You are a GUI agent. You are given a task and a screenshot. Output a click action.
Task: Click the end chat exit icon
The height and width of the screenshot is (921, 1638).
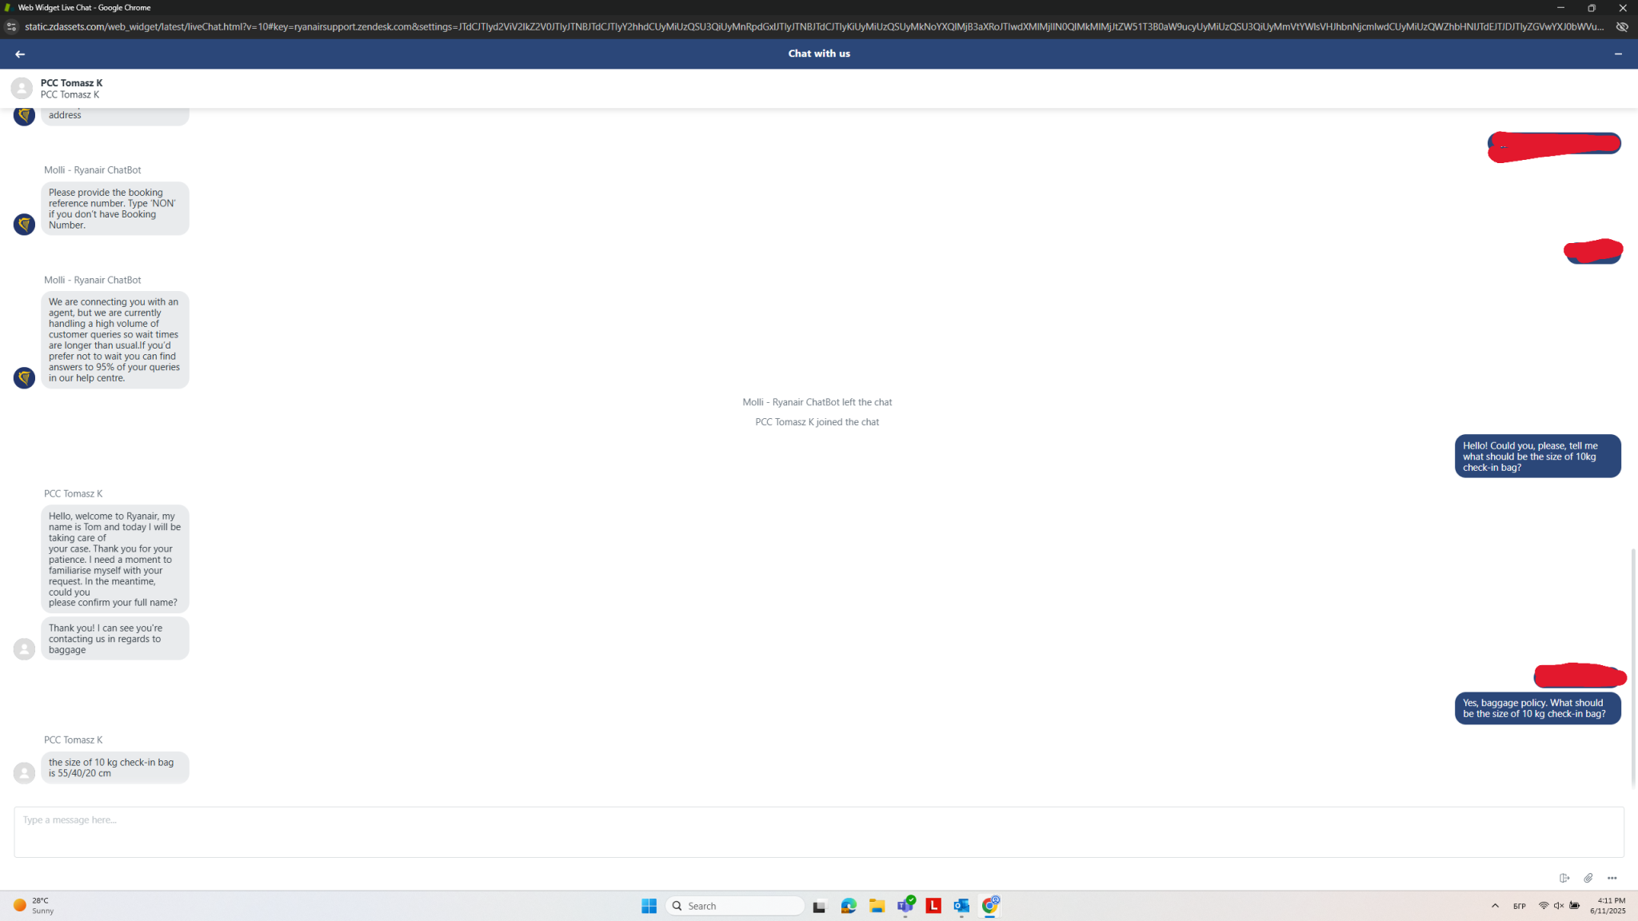pyautogui.click(x=1564, y=878)
